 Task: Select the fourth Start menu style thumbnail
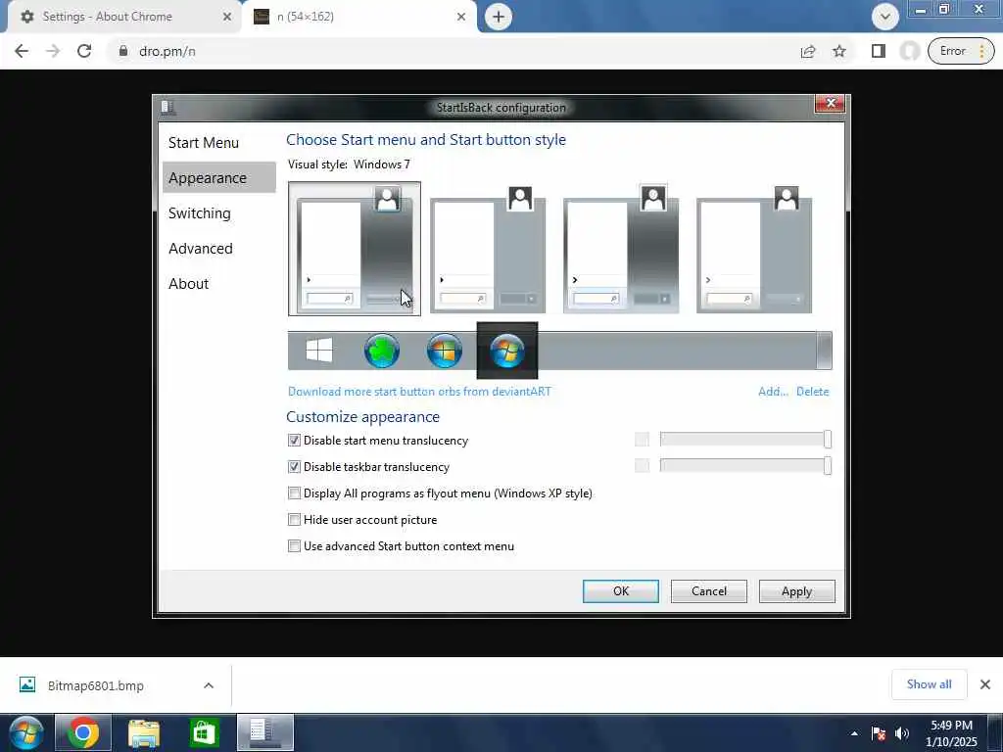(753, 249)
